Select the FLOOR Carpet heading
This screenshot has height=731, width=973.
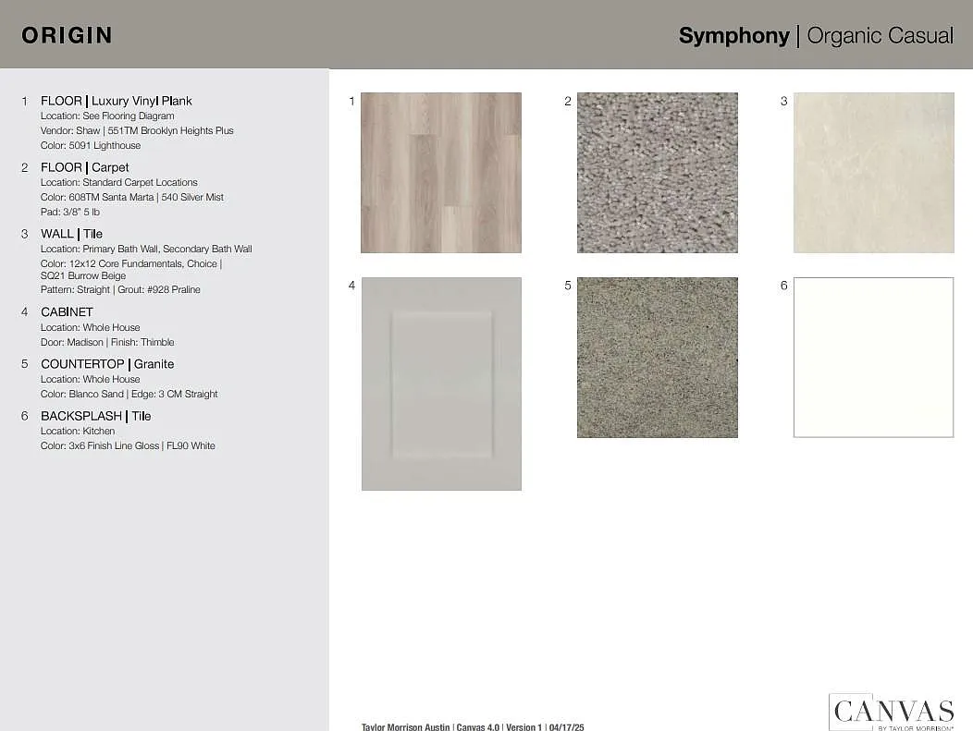(85, 167)
